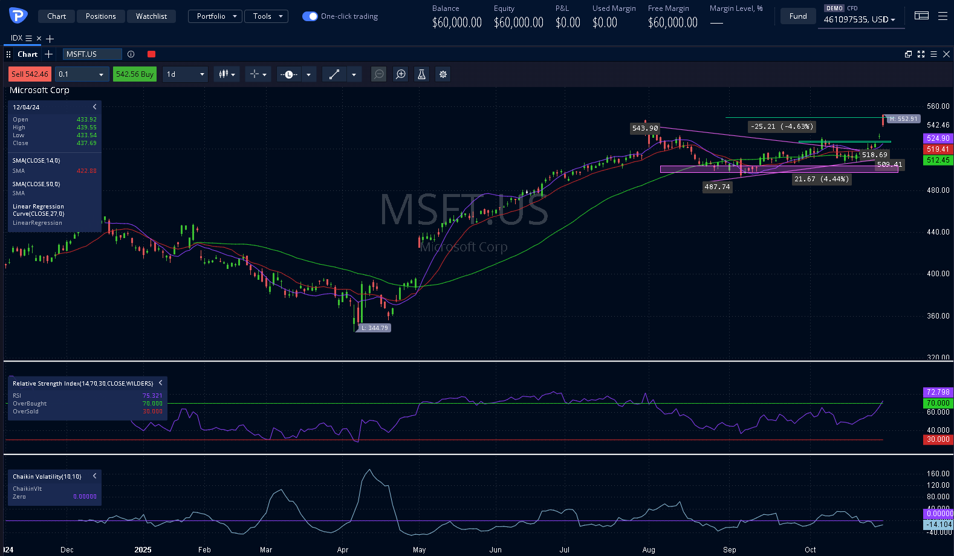
Task: Toggle the One-click trading switch
Action: pyautogui.click(x=310, y=16)
